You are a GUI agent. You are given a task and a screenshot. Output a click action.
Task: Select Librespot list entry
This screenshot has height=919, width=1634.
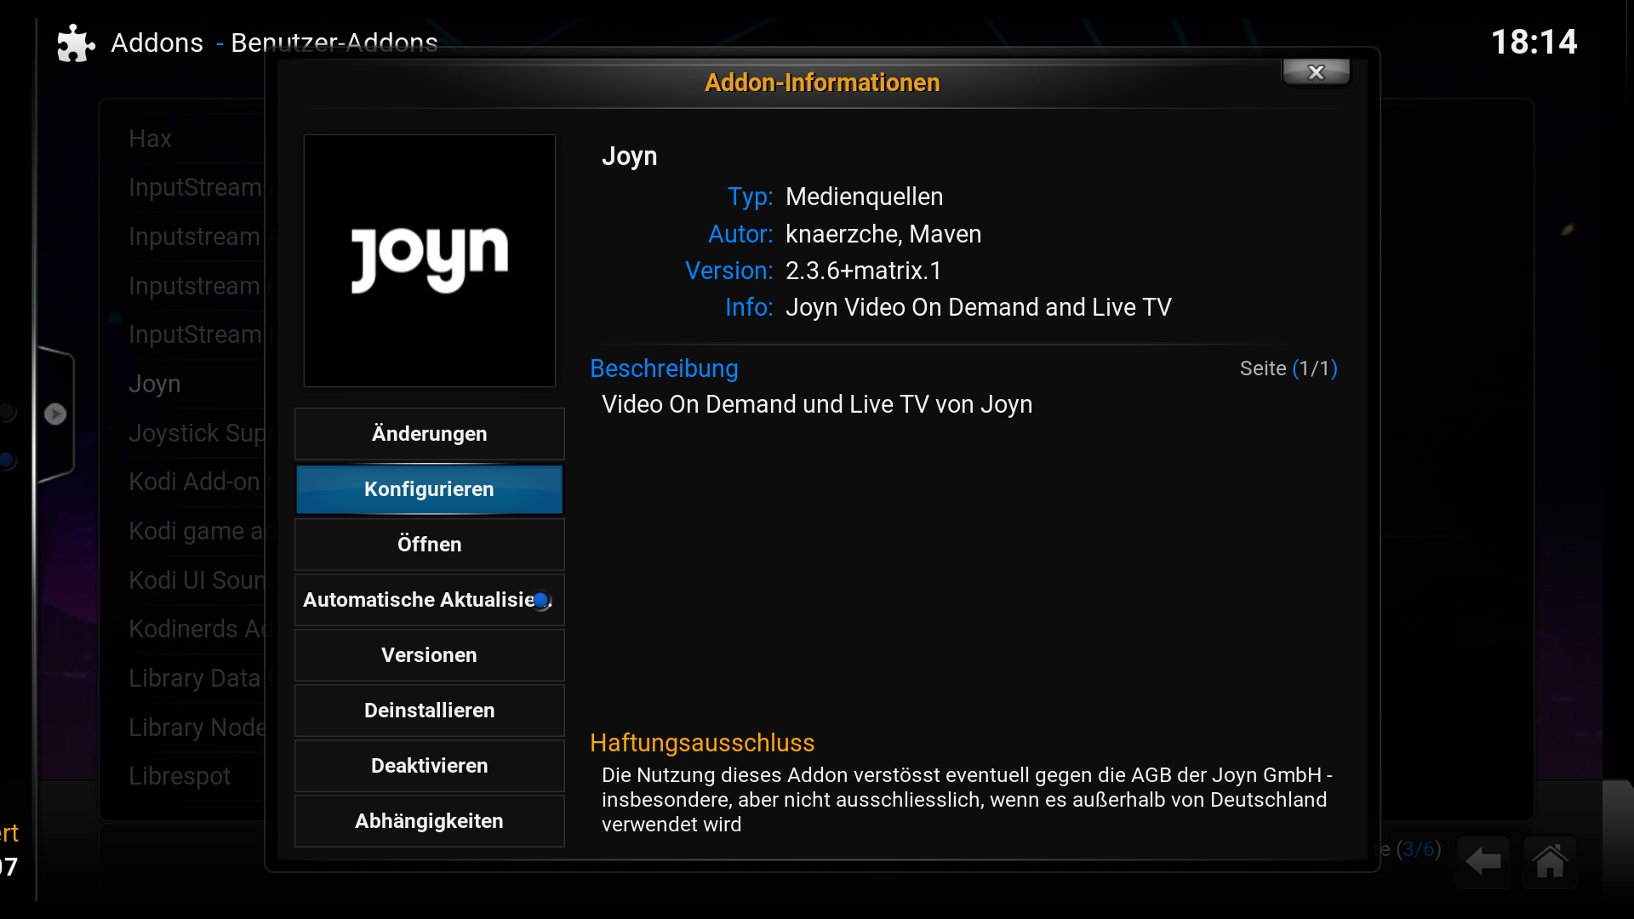(x=180, y=776)
